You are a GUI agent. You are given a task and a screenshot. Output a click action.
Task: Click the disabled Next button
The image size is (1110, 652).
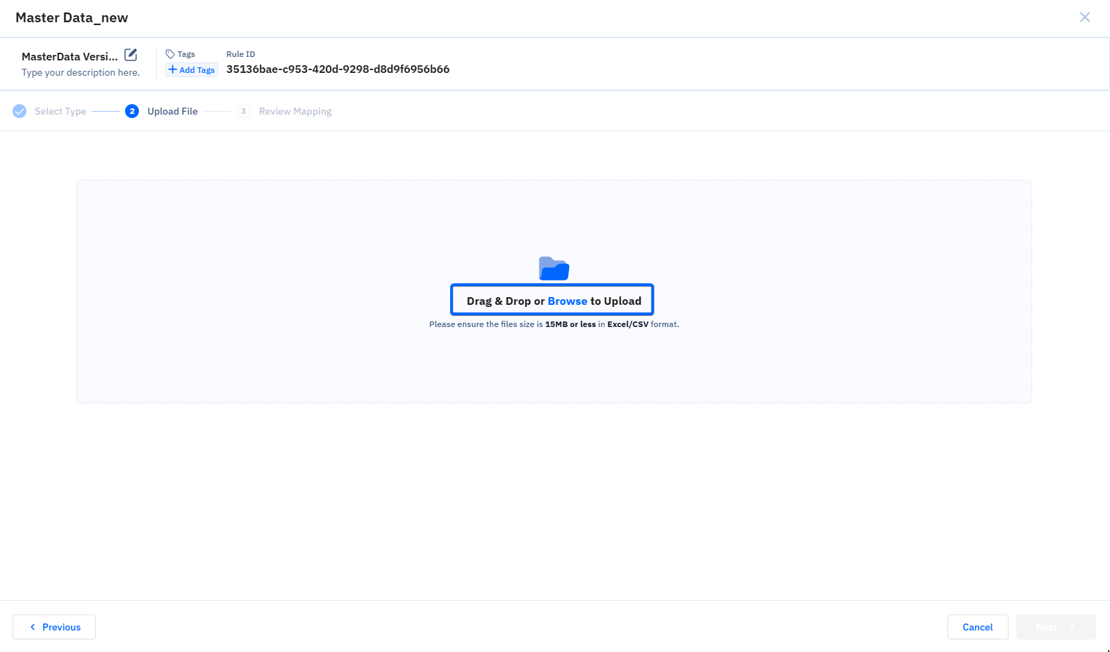pos(1056,627)
